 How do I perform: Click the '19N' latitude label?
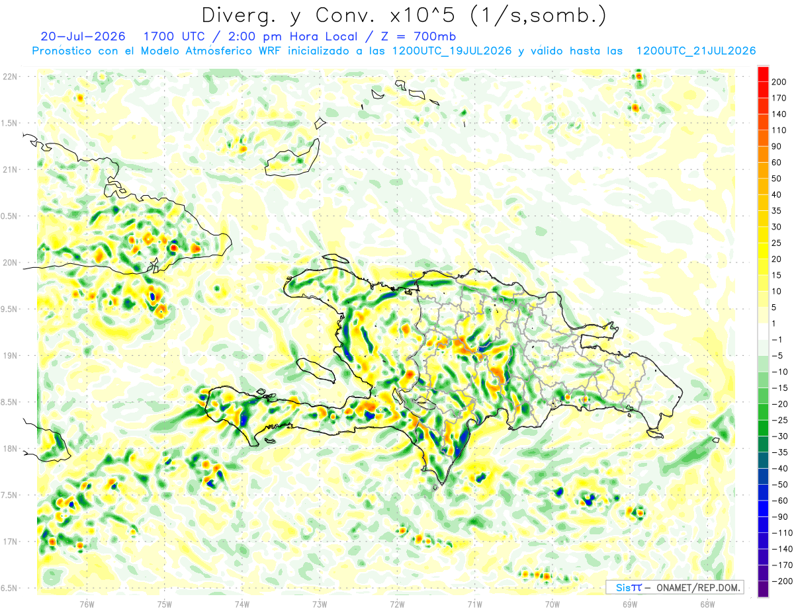(x=10, y=356)
